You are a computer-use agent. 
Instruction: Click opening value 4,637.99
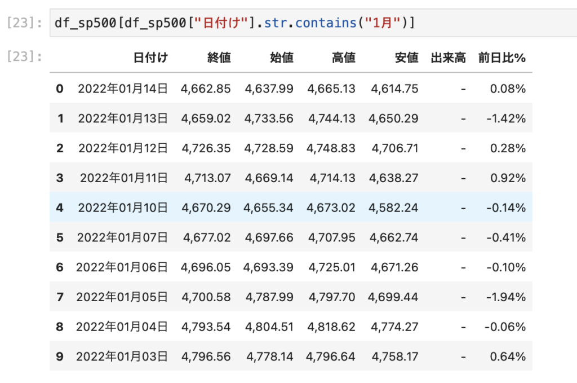tap(269, 89)
